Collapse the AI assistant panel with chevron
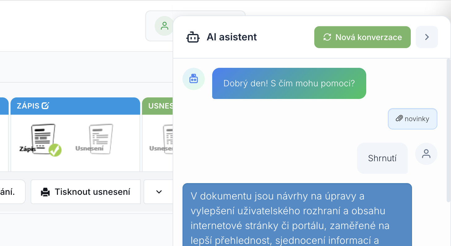 point(427,37)
